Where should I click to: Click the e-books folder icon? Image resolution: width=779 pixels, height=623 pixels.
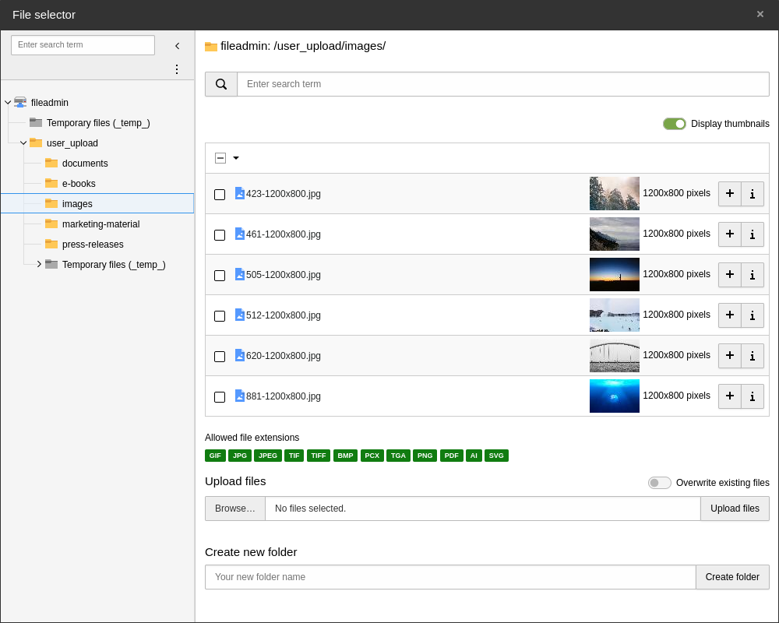click(51, 183)
